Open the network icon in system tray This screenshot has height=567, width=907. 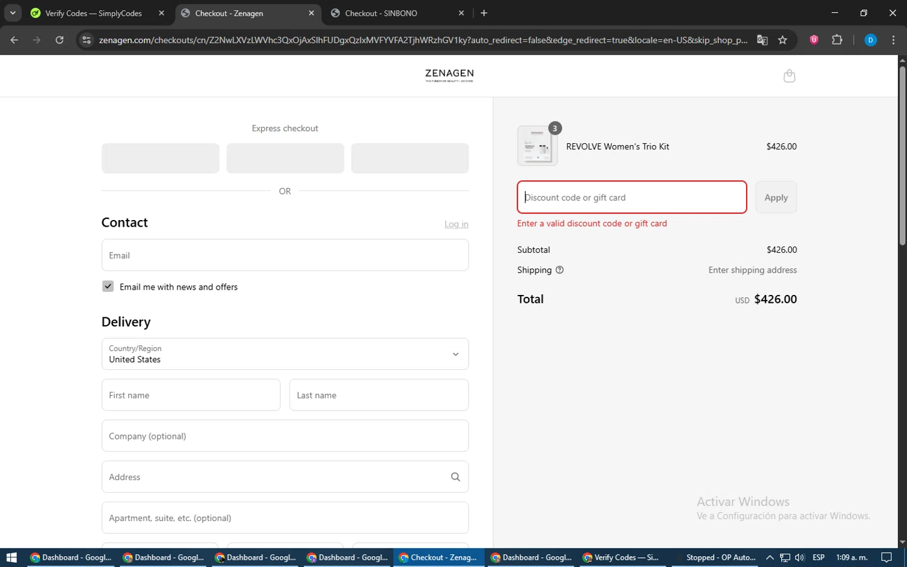click(785, 557)
